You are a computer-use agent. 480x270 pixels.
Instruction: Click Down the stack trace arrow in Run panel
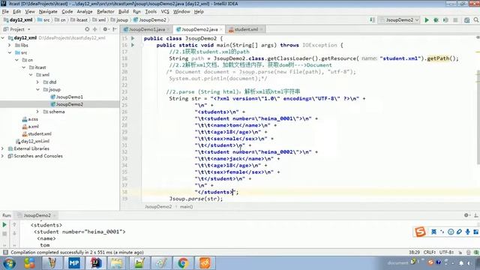coord(14,233)
